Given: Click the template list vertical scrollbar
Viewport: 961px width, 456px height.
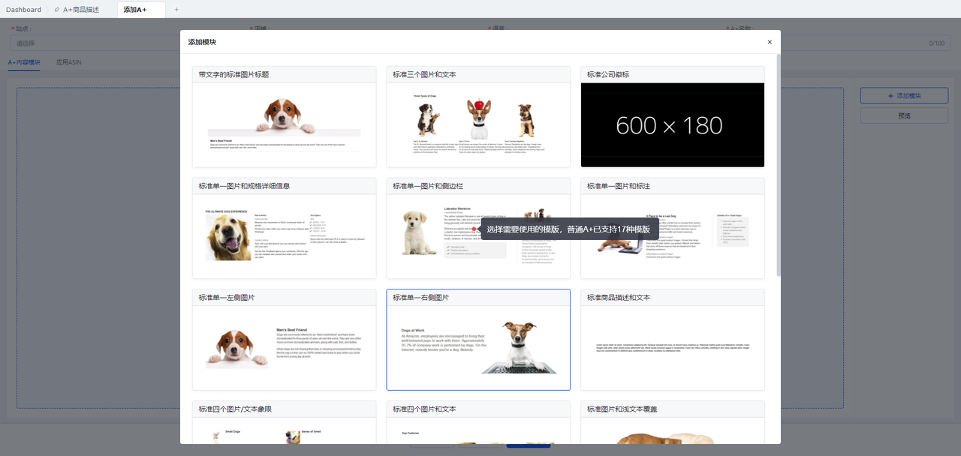Looking at the screenshot, I should click(778, 165).
